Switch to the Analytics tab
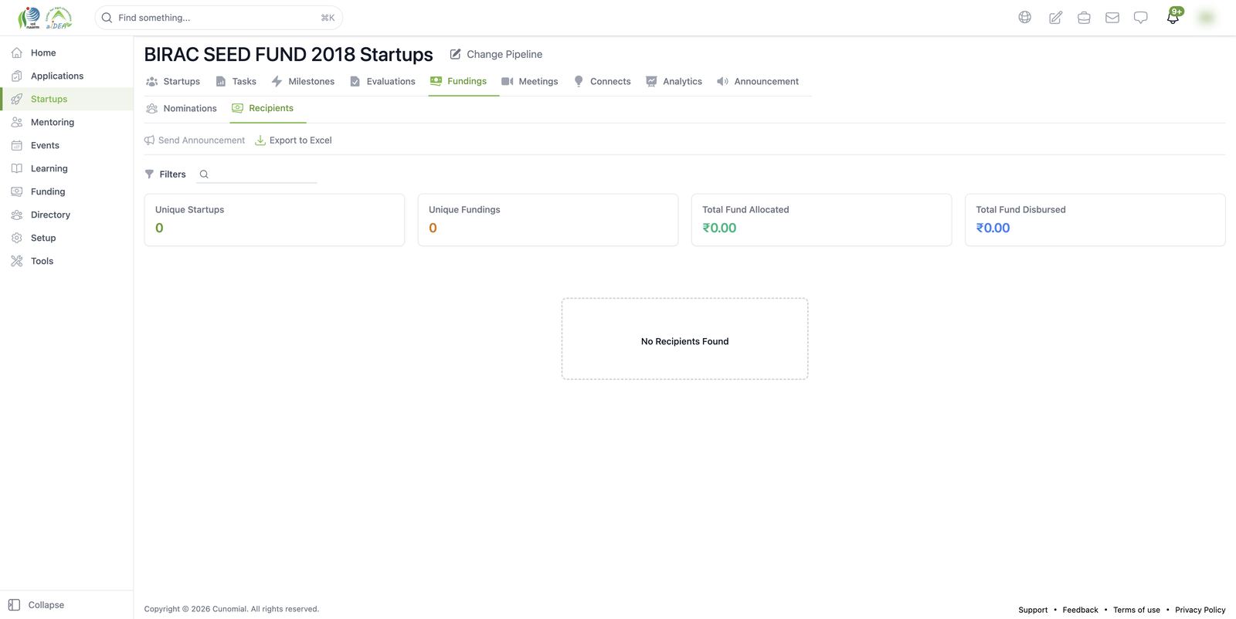The width and height of the screenshot is (1236, 619). click(x=674, y=81)
